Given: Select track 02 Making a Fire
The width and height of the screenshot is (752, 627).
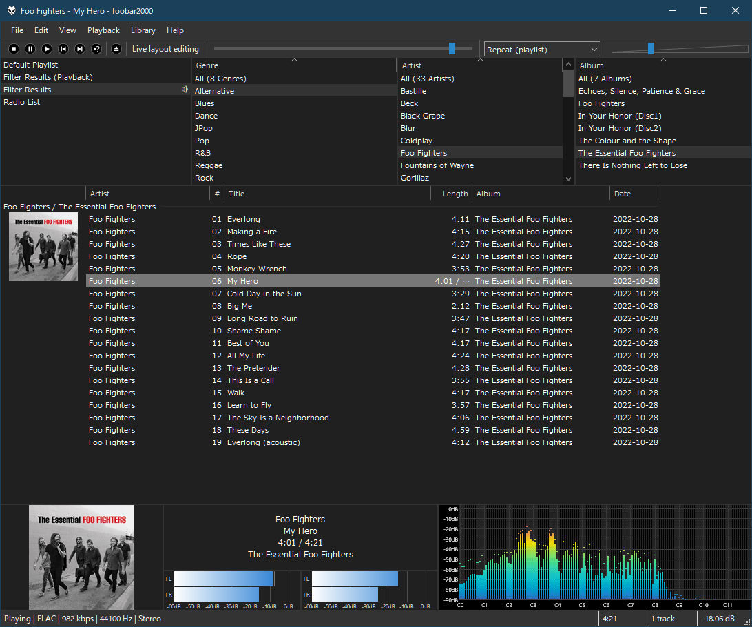Looking at the screenshot, I should pyautogui.click(x=373, y=232).
